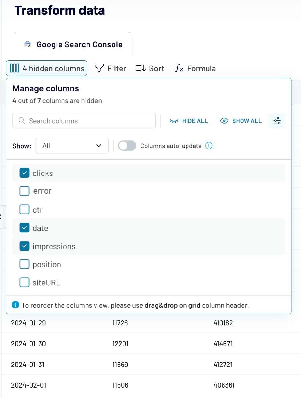
Task: Focus the Search columns field
Action: 84,121
